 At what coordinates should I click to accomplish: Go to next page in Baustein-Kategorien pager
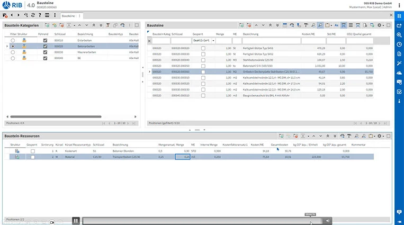[x=128, y=123]
